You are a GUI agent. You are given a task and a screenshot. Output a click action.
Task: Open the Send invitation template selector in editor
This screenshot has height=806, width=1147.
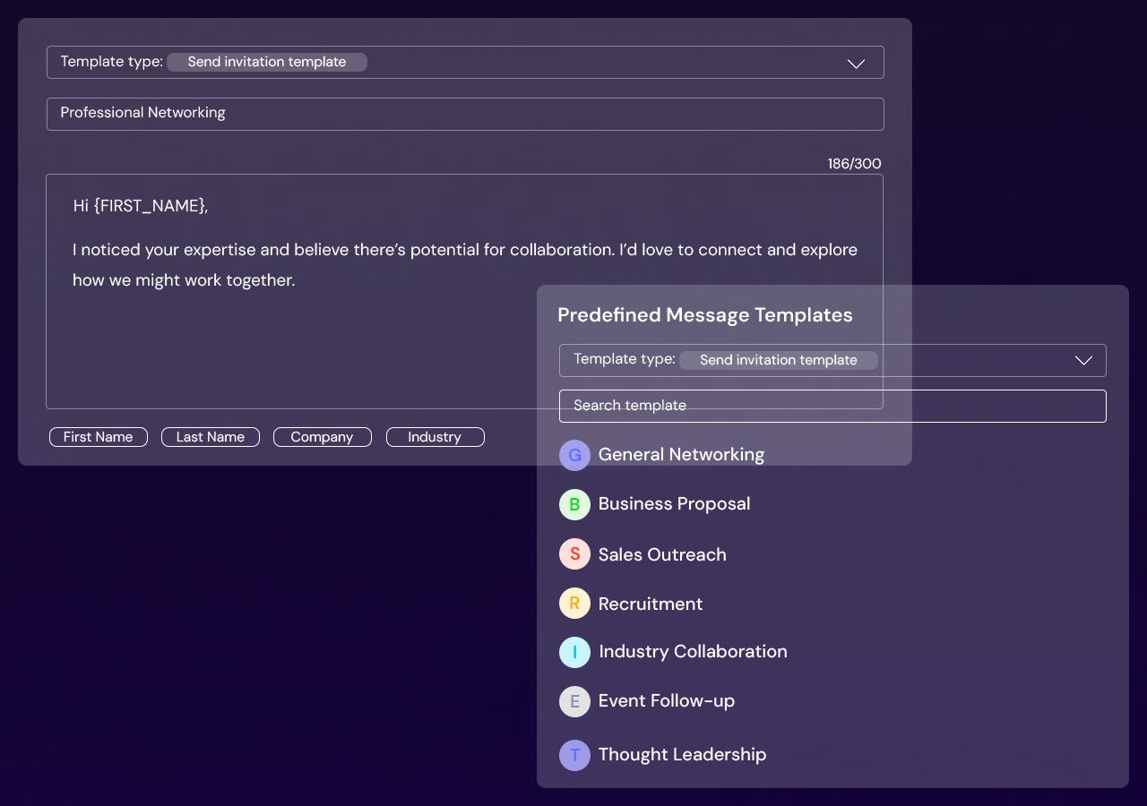pos(267,62)
